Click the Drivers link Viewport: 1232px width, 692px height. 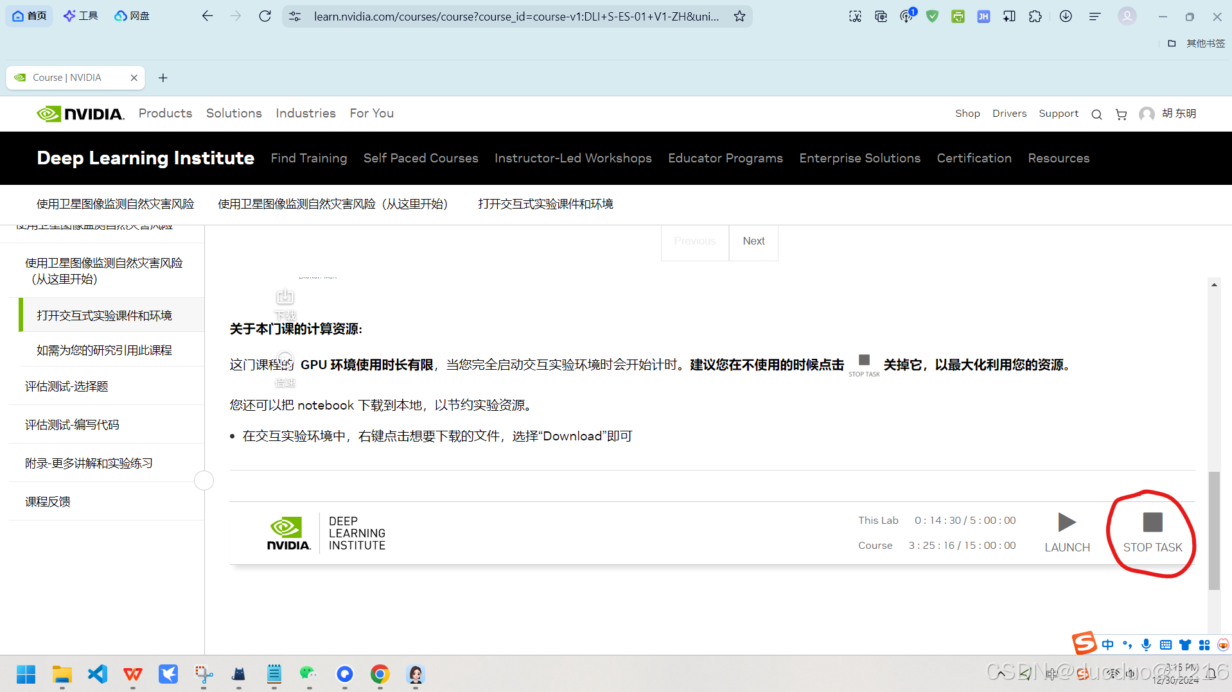[x=1009, y=114]
